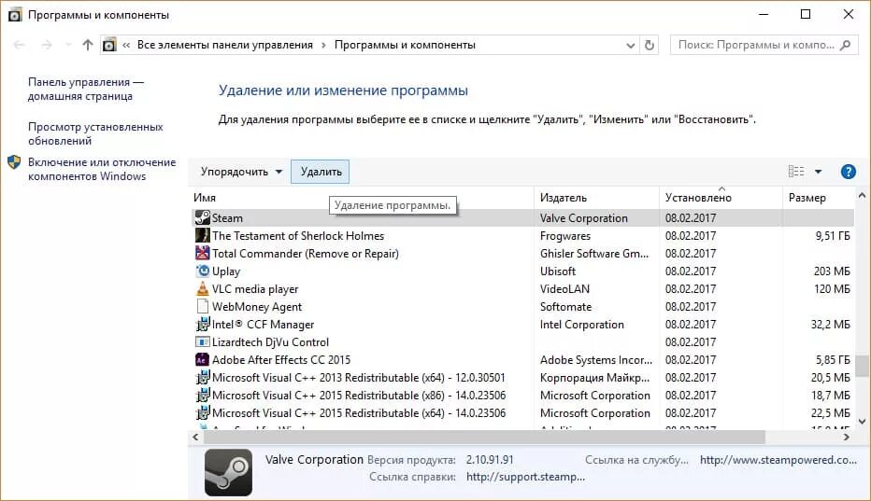The image size is (871, 501).
Task: Open the recent locations dropdown arrow
Action: pyautogui.click(x=68, y=45)
